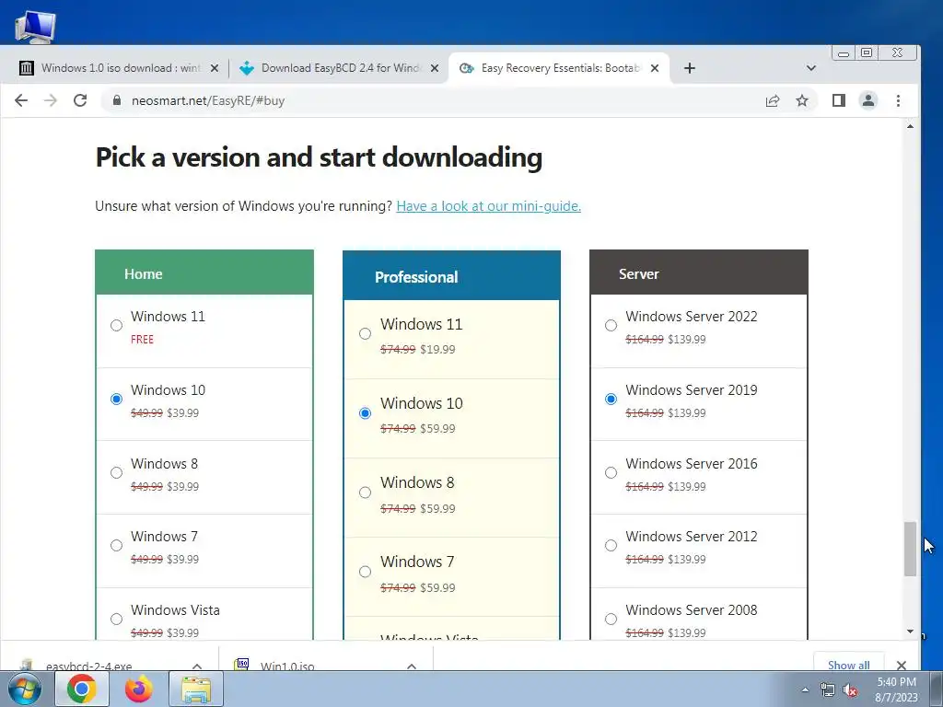Click the Home column header
The height and width of the screenshot is (707, 943).
204,273
